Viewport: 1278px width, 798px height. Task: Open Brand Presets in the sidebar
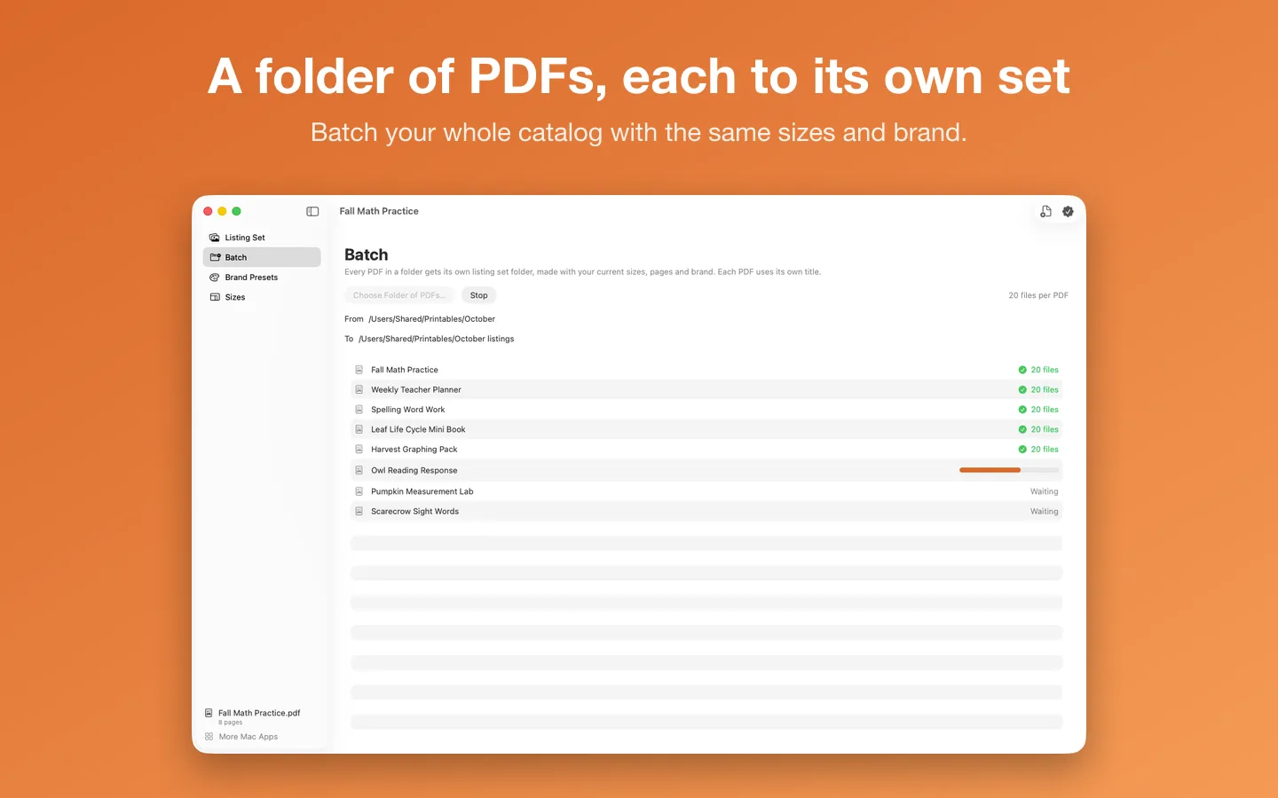pos(262,278)
